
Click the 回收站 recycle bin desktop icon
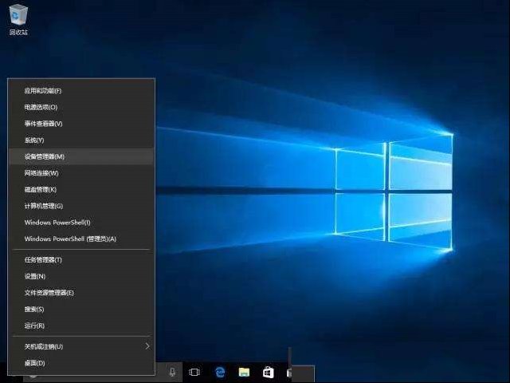pos(18,19)
